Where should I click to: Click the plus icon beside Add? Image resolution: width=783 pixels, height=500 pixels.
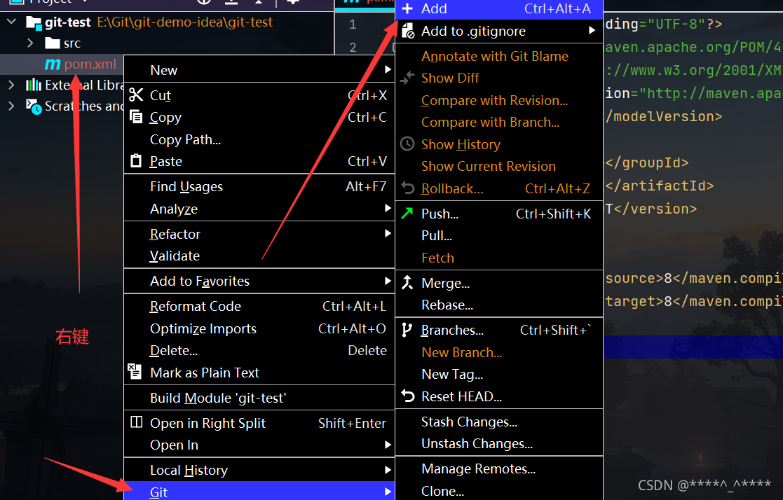coord(407,8)
